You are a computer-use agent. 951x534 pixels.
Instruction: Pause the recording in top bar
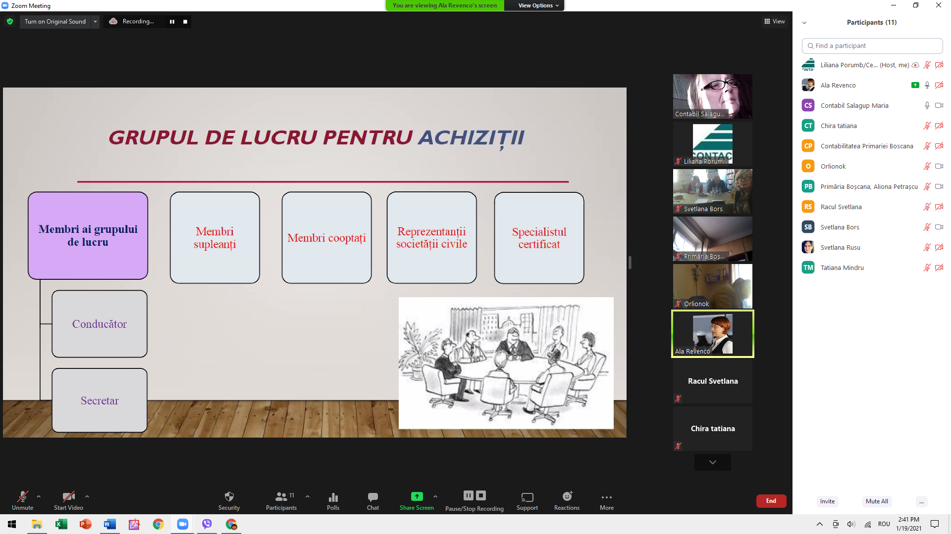(172, 21)
